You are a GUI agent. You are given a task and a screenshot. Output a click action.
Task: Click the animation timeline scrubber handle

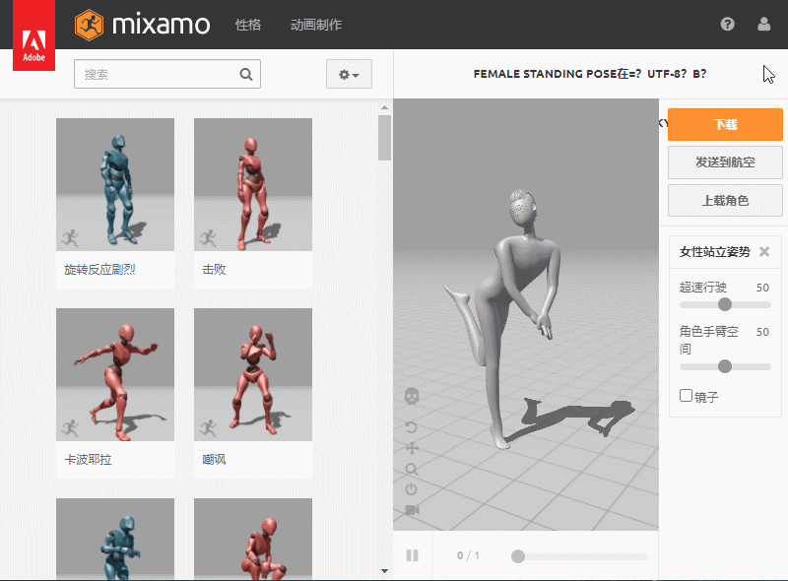pos(518,556)
